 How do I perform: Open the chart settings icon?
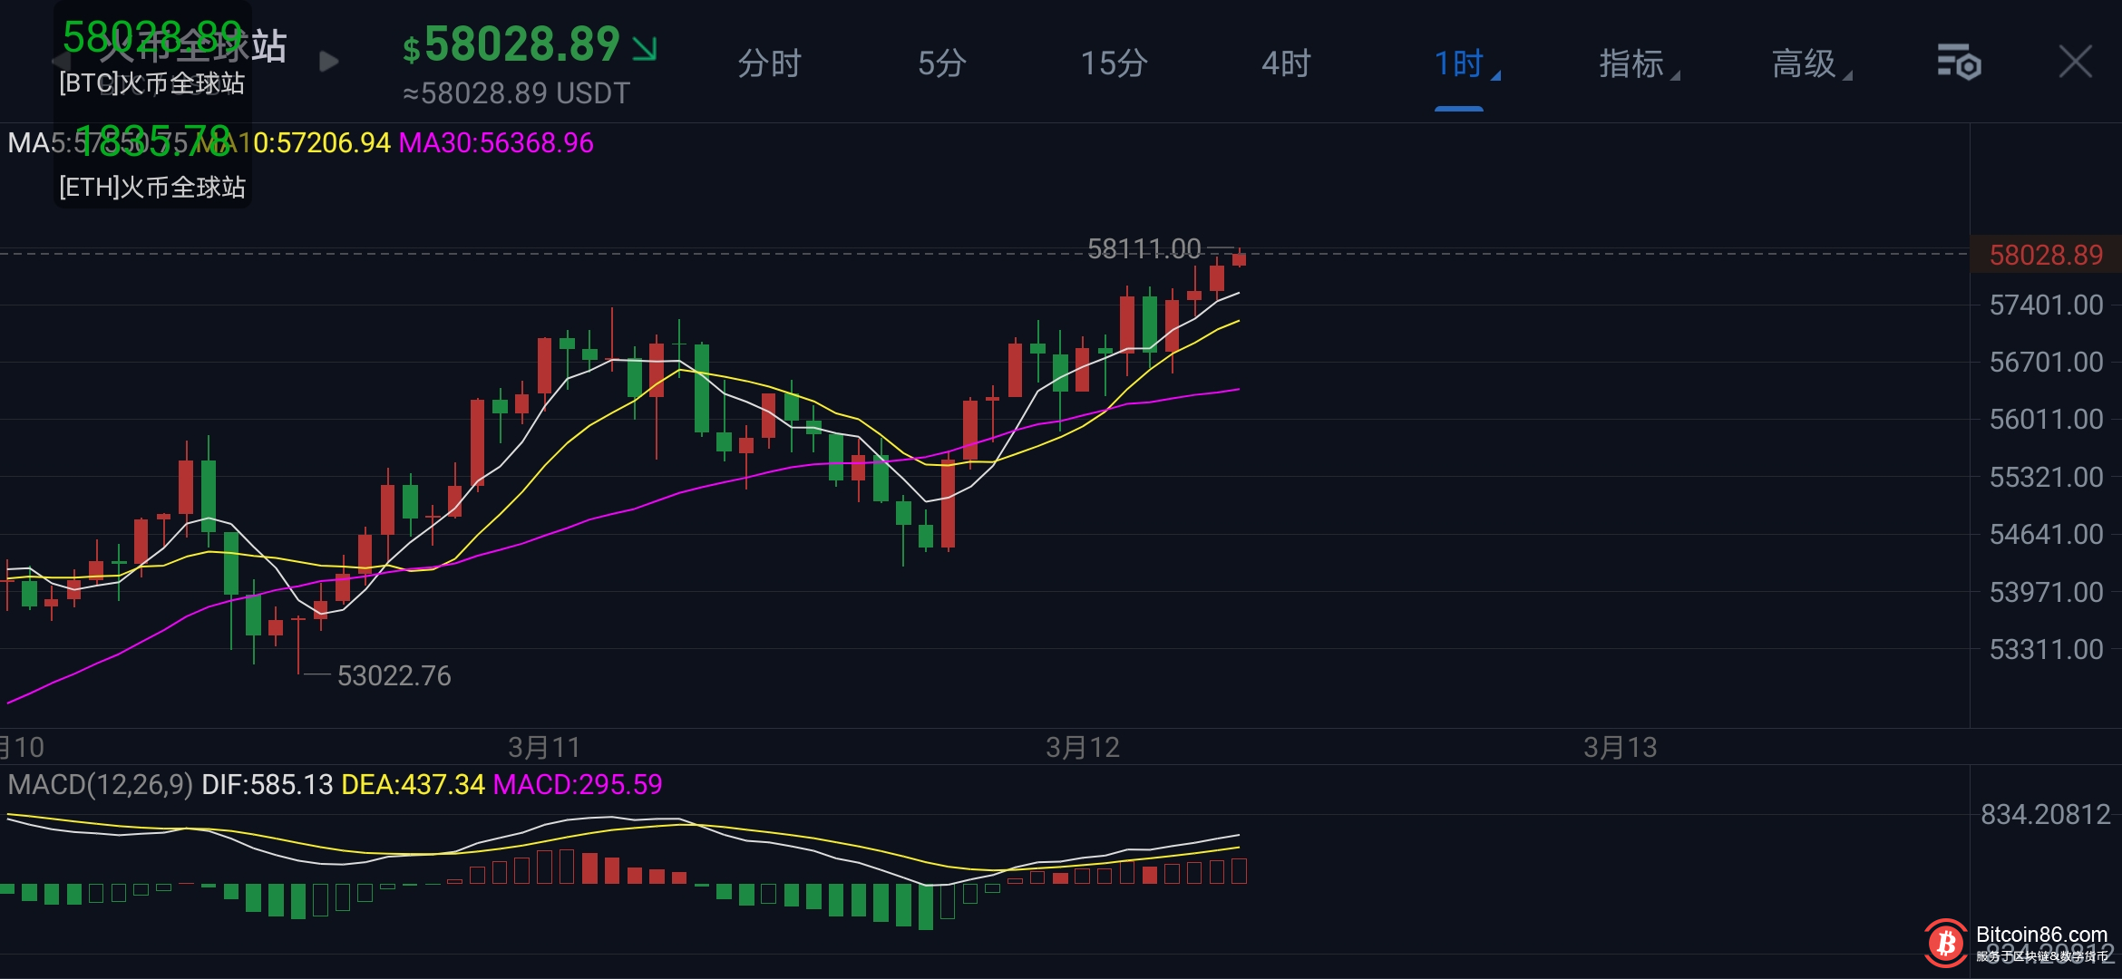pyautogui.click(x=1958, y=63)
